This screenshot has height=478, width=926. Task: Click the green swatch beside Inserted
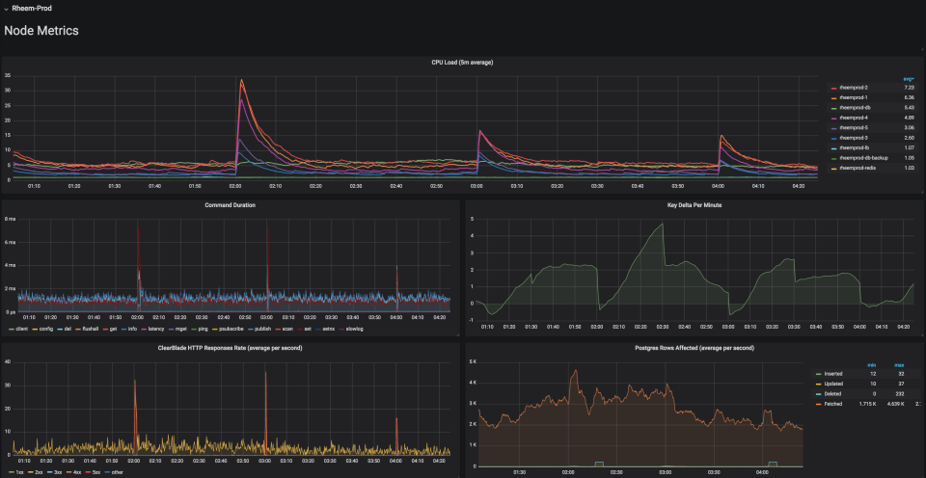pyautogui.click(x=818, y=374)
